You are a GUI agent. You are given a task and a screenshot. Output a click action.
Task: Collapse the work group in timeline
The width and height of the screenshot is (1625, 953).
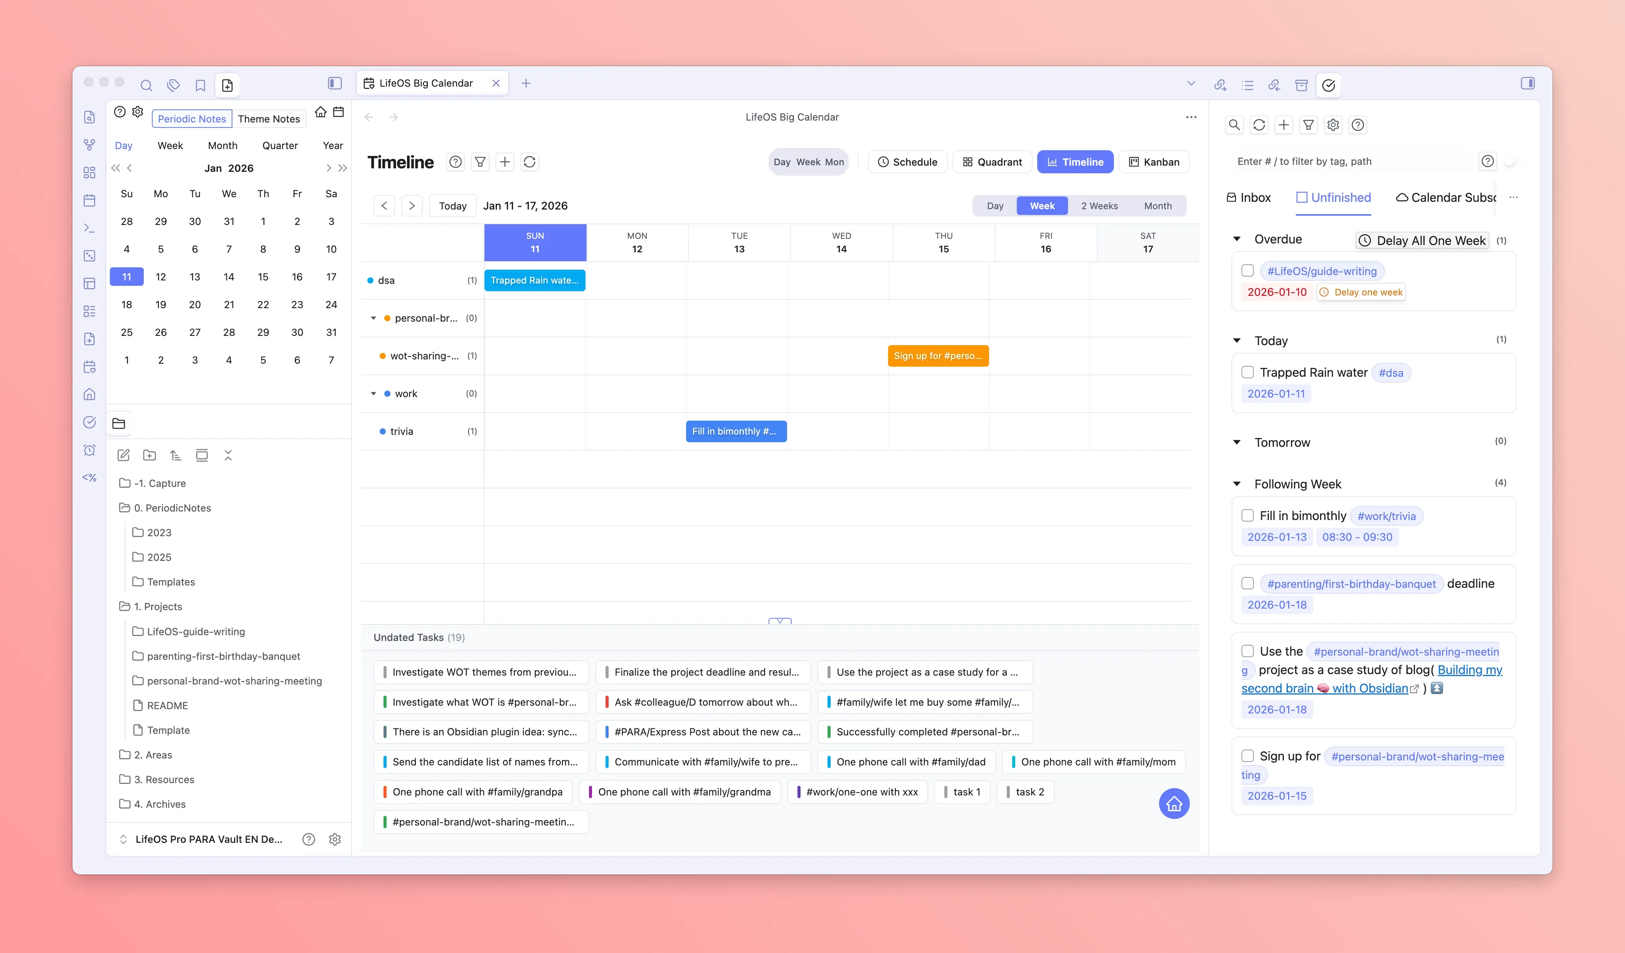coord(373,394)
